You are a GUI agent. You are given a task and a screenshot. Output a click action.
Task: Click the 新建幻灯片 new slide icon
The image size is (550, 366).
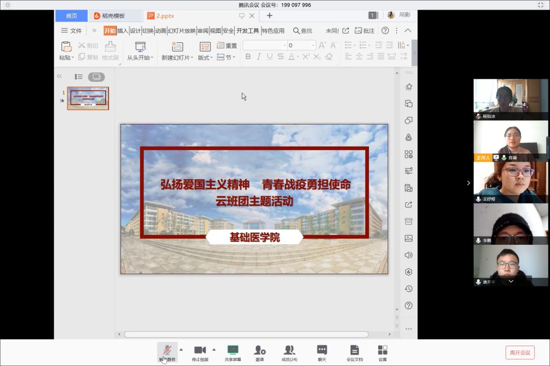177,47
